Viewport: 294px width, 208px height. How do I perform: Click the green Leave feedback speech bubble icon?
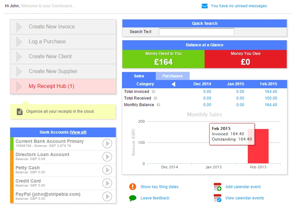pos(132,198)
